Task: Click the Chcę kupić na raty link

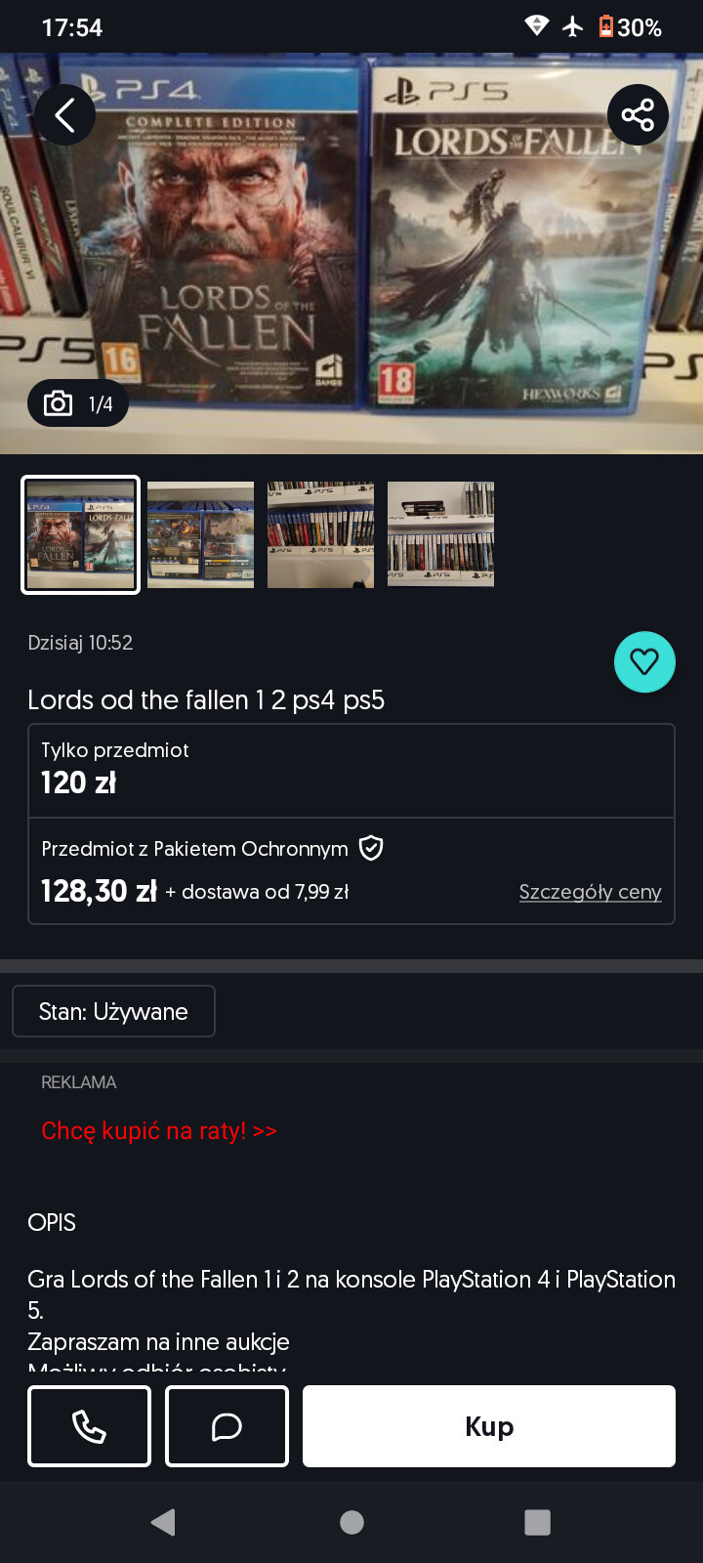Action: [159, 1131]
